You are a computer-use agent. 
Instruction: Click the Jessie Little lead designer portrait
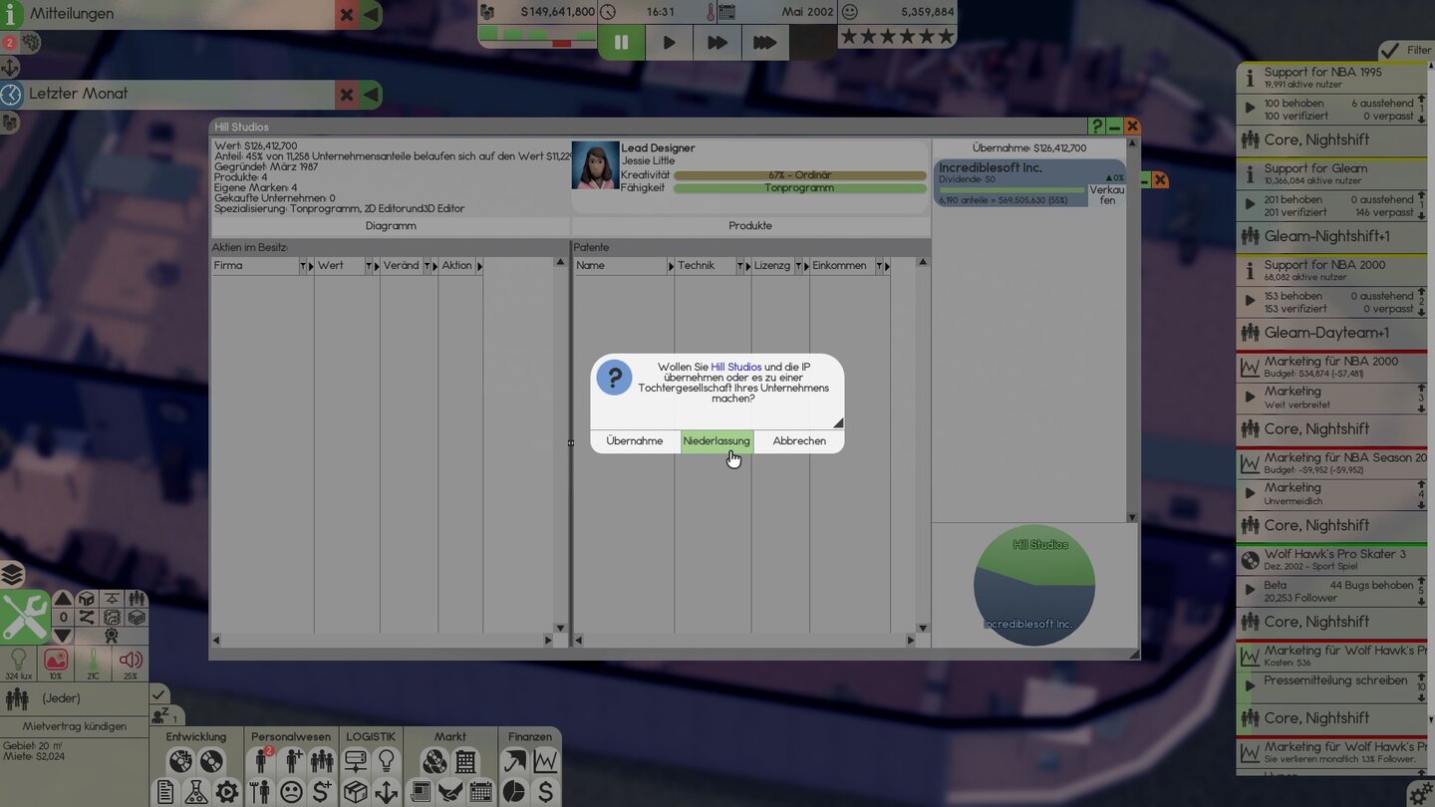596,165
